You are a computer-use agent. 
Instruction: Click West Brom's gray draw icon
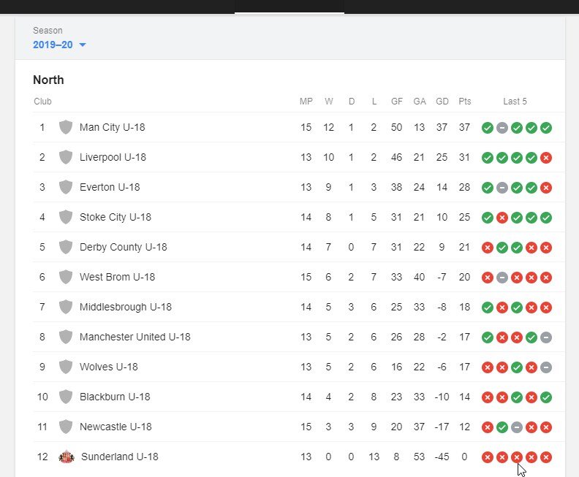pos(502,278)
